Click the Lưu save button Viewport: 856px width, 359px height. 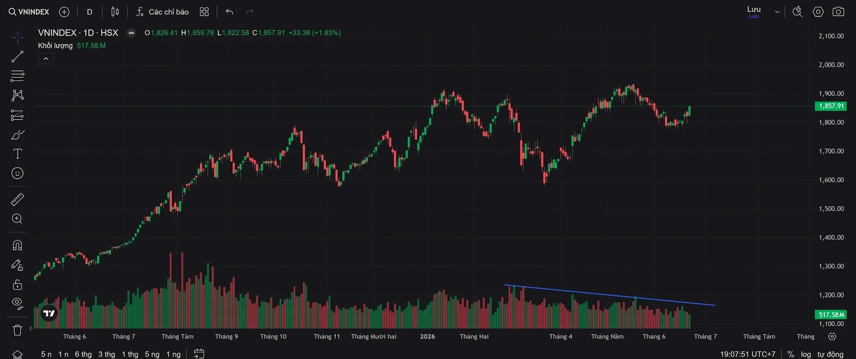[754, 11]
